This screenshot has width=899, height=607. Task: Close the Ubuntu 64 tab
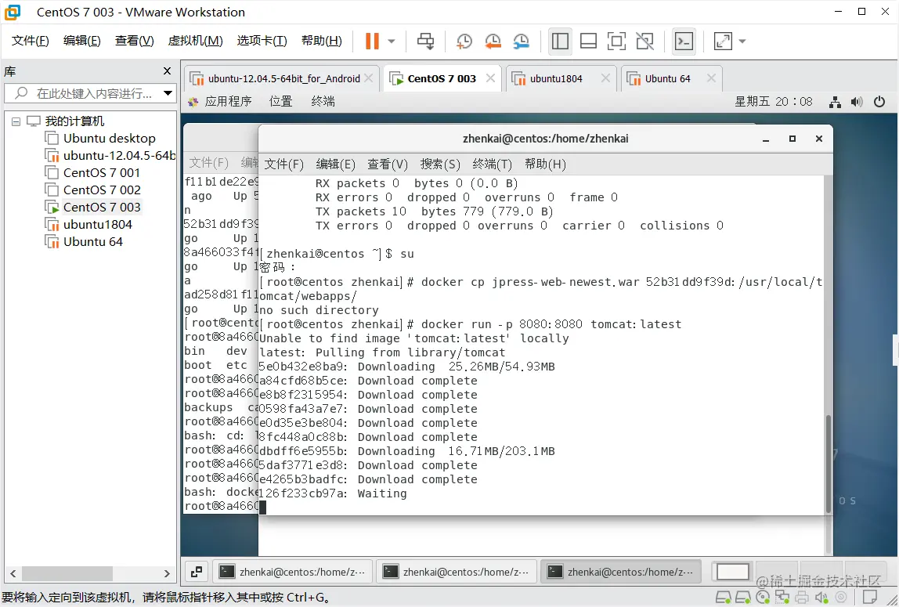tap(711, 78)
